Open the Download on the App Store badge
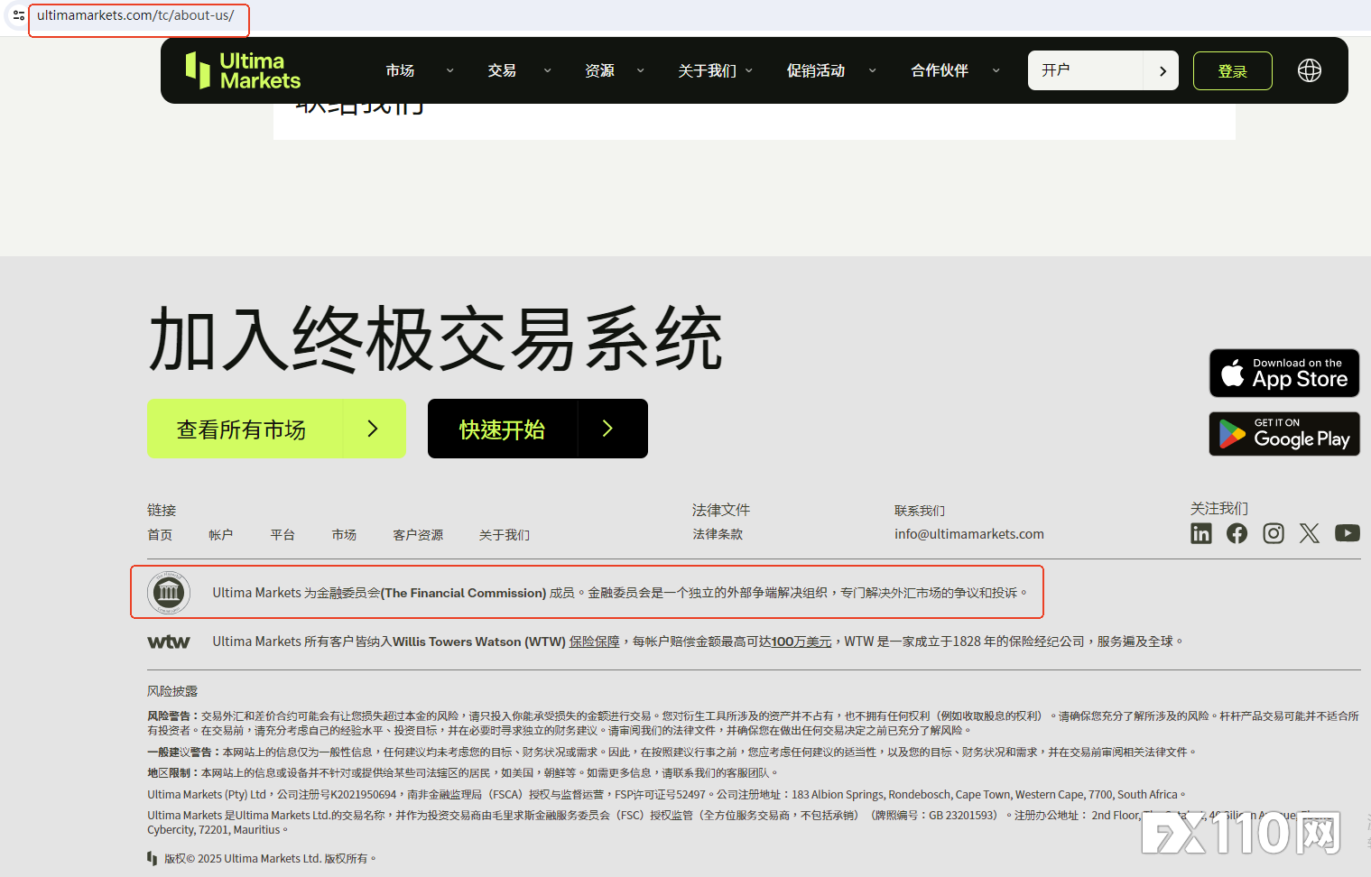 click(1284, 373)
